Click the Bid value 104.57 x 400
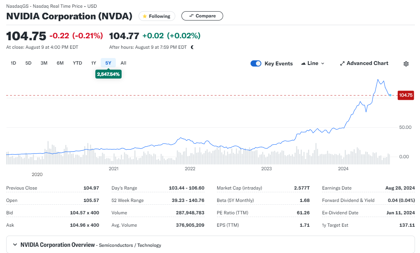 tap(85, 213)
